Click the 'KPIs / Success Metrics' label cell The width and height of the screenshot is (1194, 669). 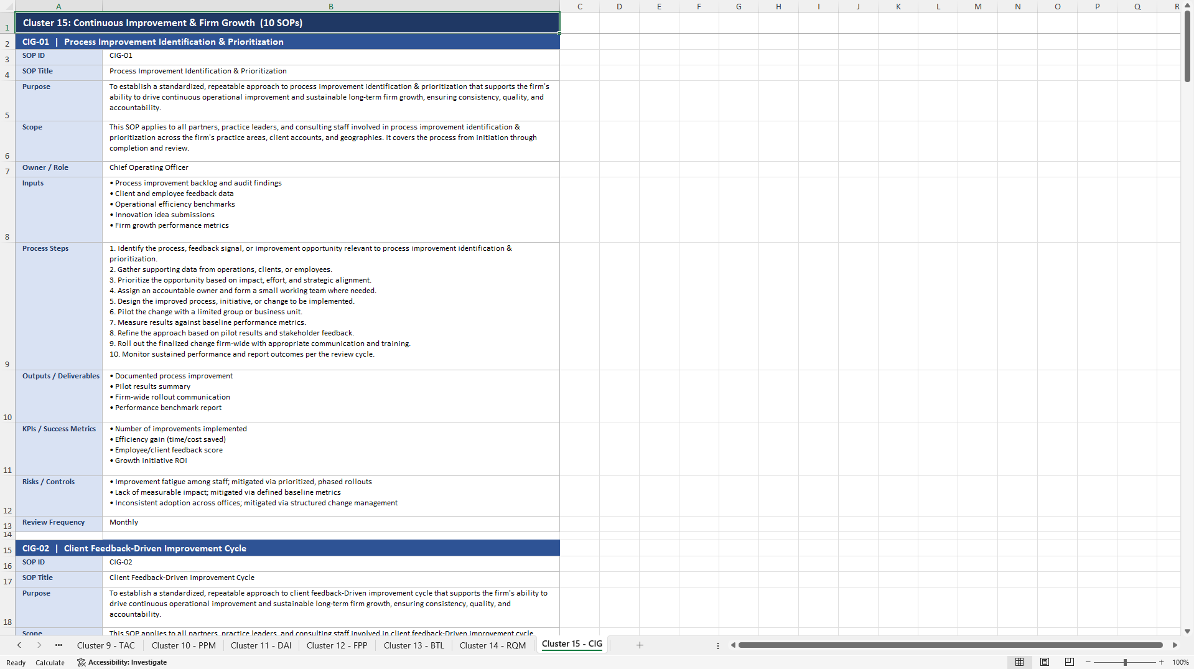pyautogui.click(x=58, y=449)
